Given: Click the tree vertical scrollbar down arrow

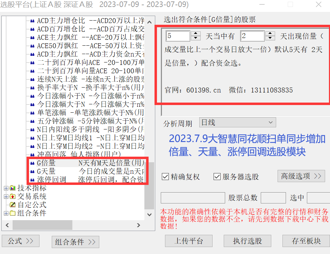Looking at the screenshot, I should pyautogui.click(x=149, y=215).
